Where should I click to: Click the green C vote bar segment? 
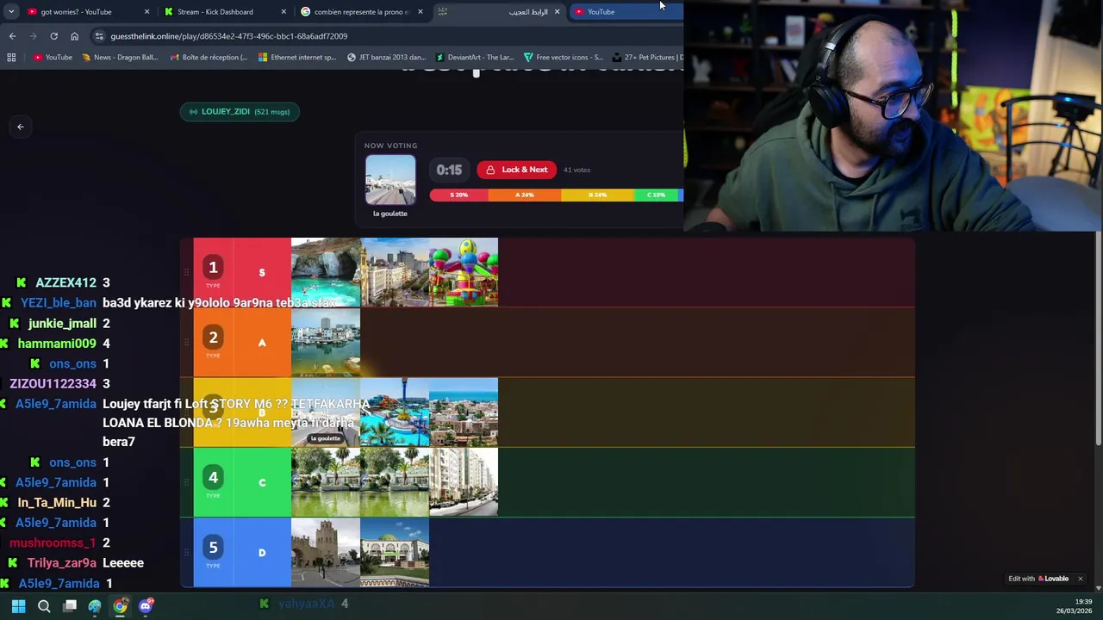pos(657,195)
